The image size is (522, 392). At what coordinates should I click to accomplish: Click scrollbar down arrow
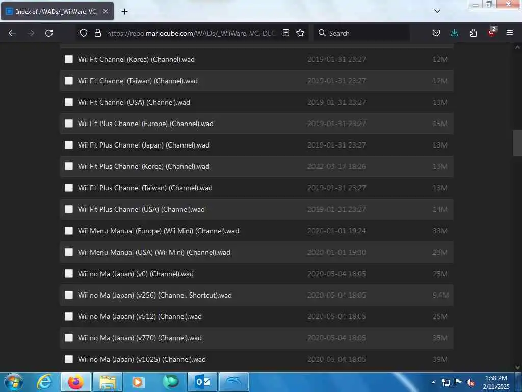pos(517,367)
